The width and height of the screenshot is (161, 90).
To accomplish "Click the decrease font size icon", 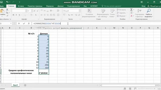I will tap(37, 11).
